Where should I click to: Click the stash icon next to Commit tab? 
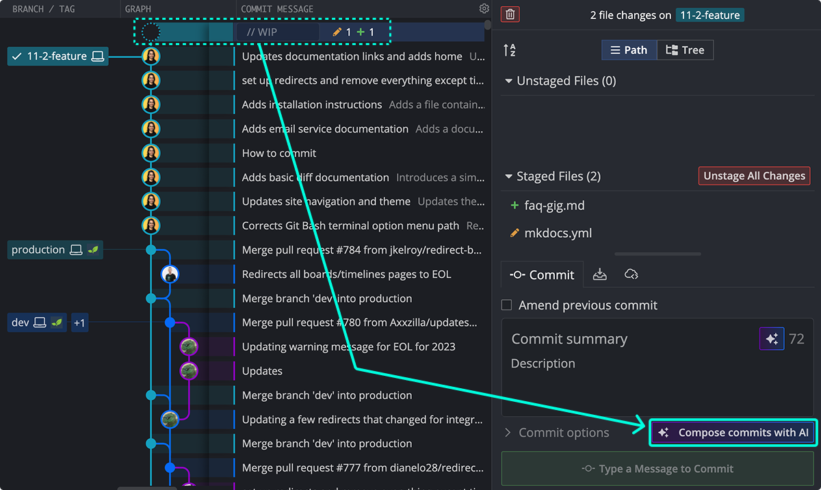[600, 274]
